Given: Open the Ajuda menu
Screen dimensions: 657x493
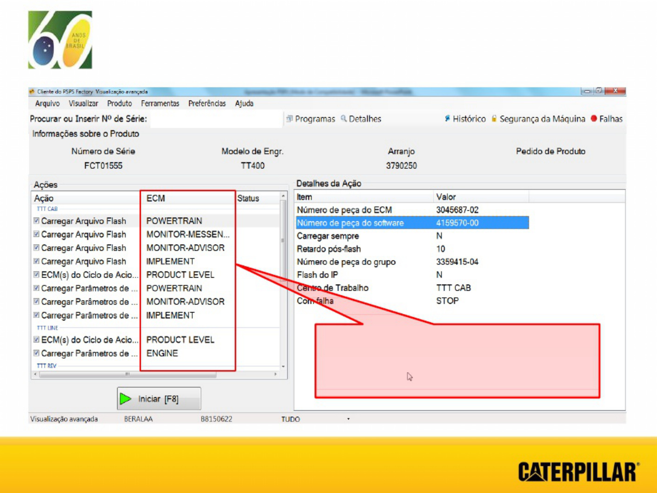Looking at the screenshot, I should coord(244,103).
